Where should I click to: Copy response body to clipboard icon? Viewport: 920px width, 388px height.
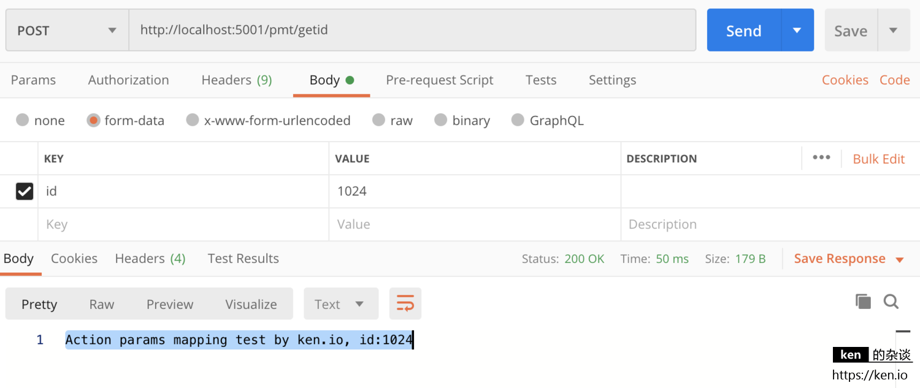point(863,302)
